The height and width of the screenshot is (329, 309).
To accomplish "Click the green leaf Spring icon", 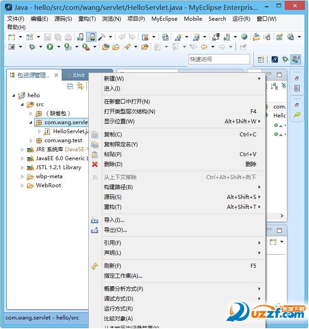I will (297, 115).
